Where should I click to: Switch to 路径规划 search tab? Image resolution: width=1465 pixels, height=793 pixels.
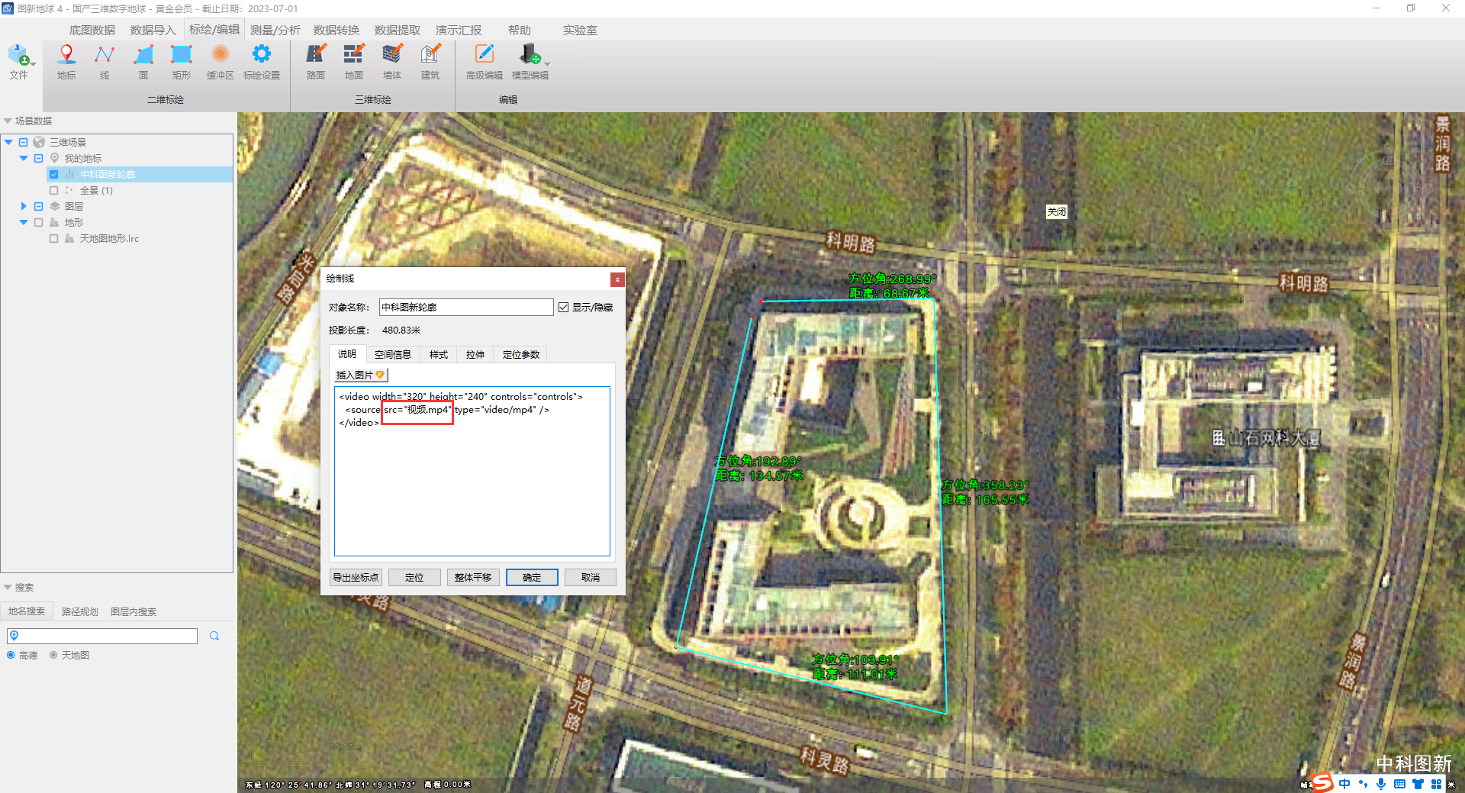click(x=80, y=611)
